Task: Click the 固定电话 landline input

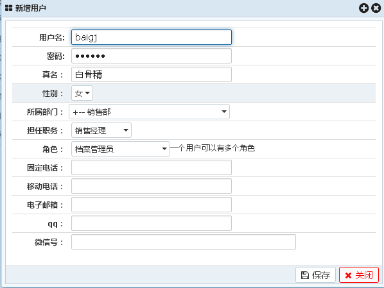Action: click(x=152, y=167)
